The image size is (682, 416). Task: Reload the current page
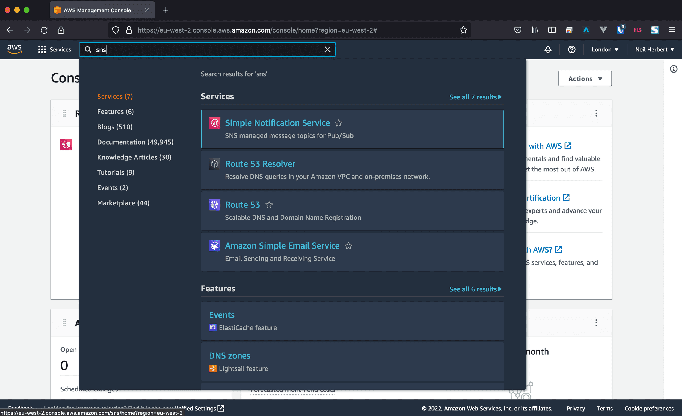pyautogui.click(x=44, y=30)
